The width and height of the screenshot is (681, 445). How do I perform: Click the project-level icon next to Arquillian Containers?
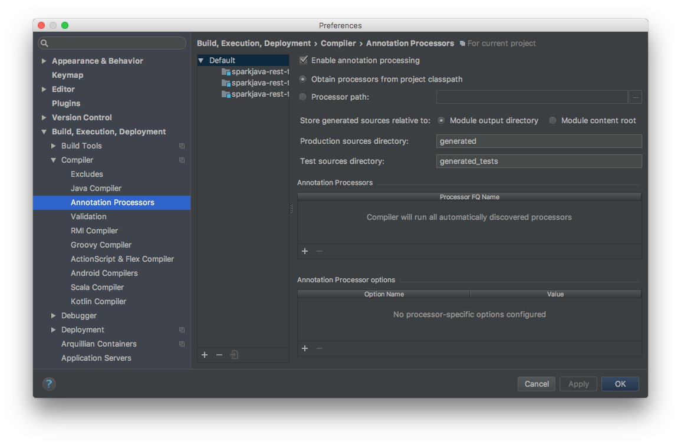click(182, 344)
